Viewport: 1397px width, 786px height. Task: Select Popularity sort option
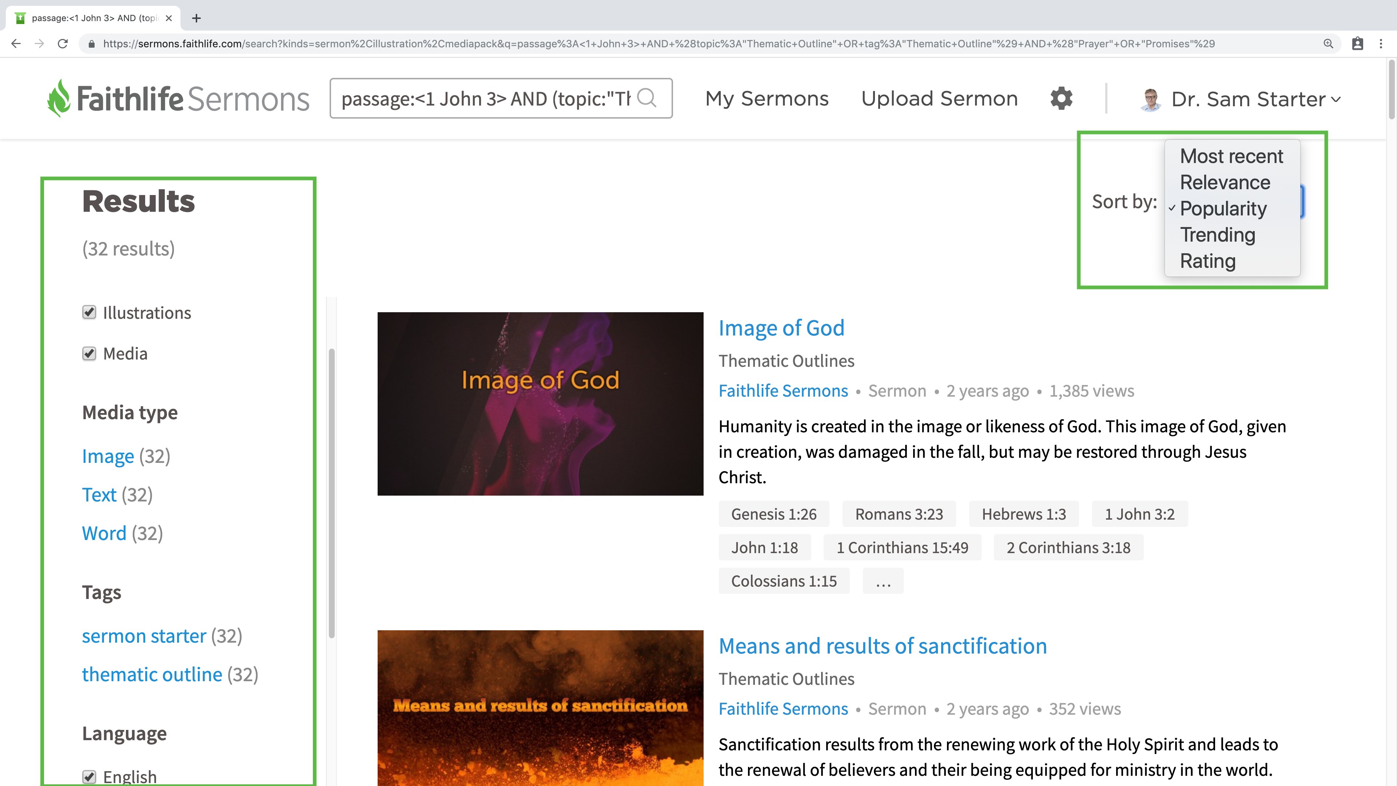pos(1231,208)
